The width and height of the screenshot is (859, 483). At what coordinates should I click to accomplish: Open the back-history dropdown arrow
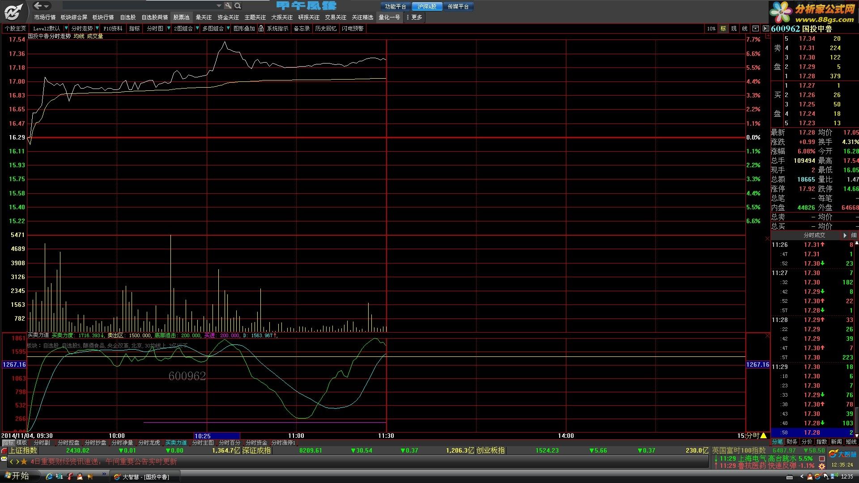[47, 6]
